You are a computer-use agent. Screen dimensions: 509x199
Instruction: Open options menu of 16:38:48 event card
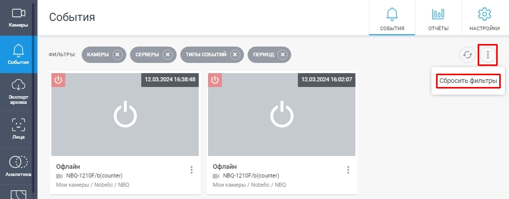pos(192,170)
